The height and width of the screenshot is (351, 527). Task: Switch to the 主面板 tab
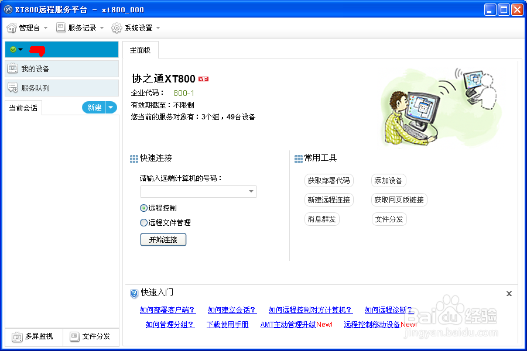click(141, 50)
